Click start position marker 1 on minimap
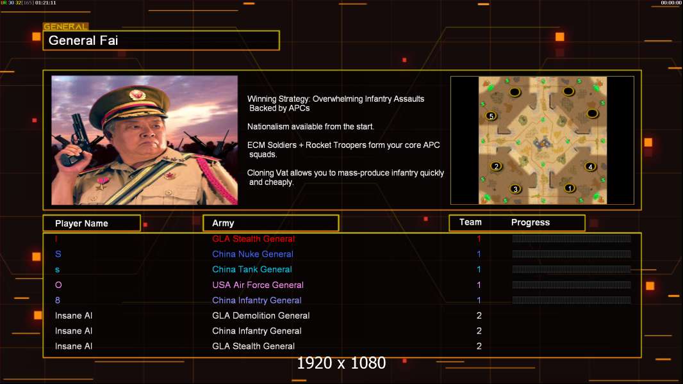The height and width of the screenshot is (384, 683). [570, 188]
